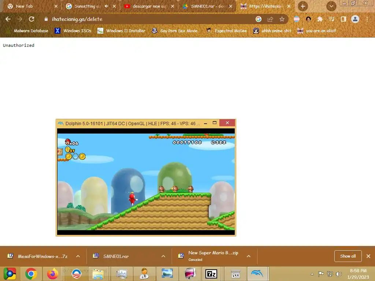375x281 pixels.
Task: Open the Action Center flag icon
Action: pos(321,274)
